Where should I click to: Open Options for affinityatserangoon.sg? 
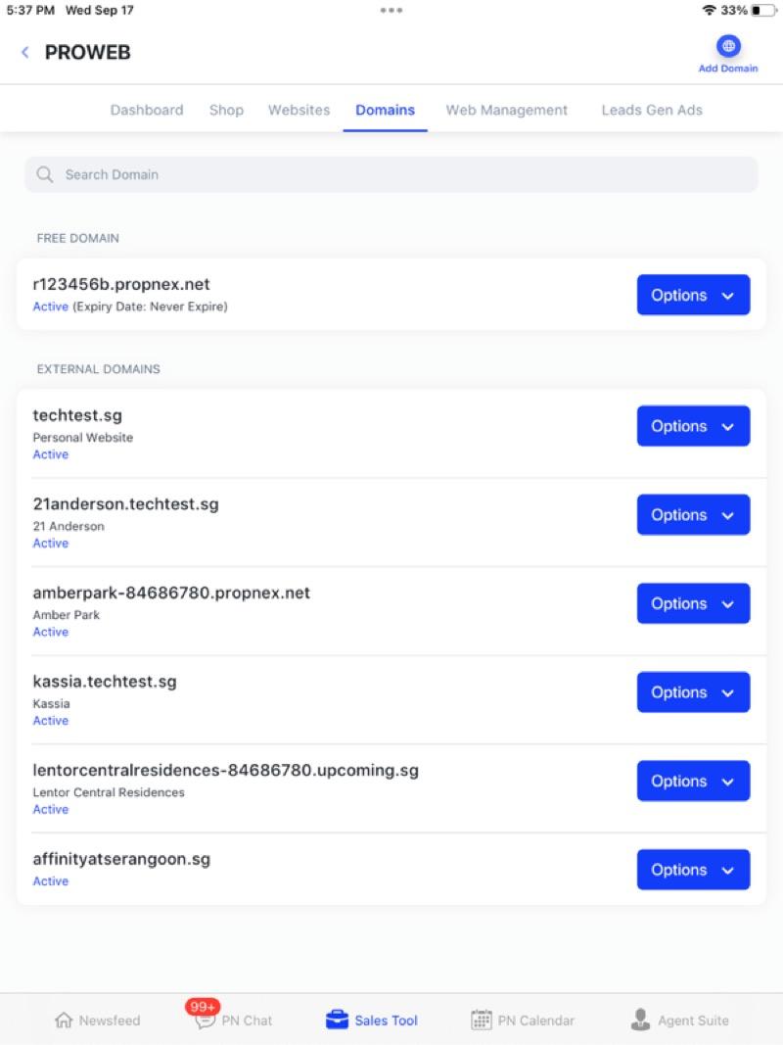point(693,870)
